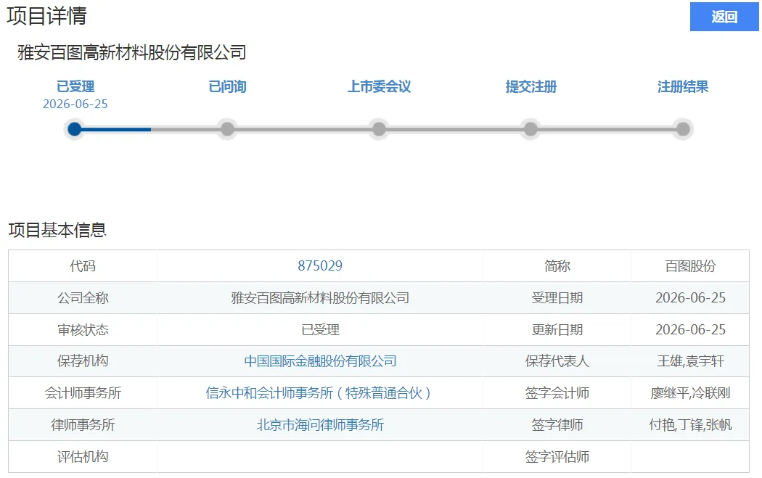762x478 pixels.
Task: Select the 已问询 stage label
Action: [227, 86]
